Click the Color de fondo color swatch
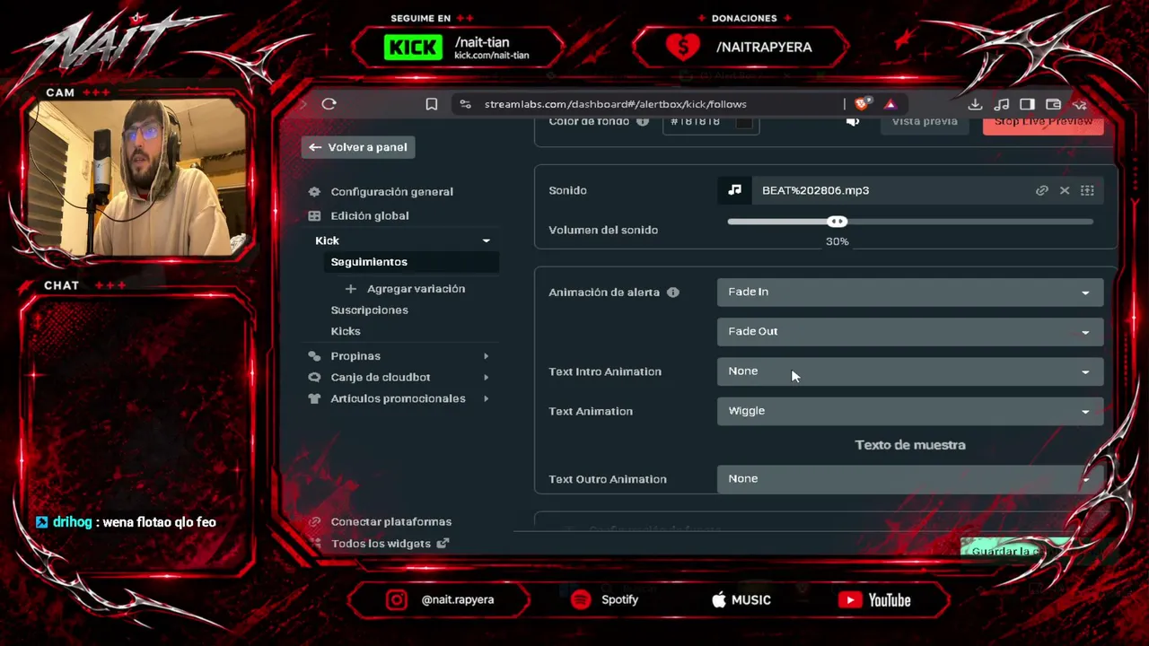The width and height of the screenshot is (1149, 646). click(x=744, y=122)
